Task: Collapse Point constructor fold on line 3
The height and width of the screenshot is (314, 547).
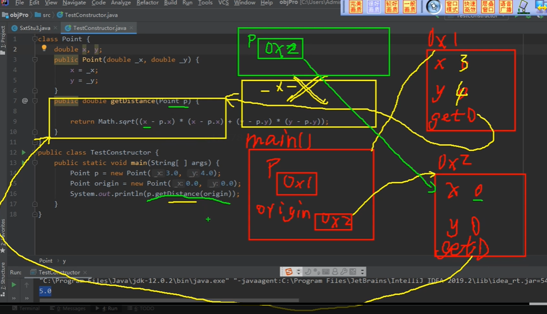Action: click(35, 60)
